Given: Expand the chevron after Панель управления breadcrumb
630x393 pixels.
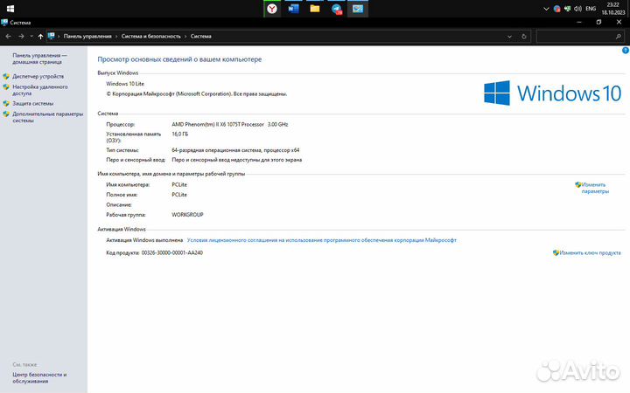Looking at the screenshot, I should click(x=116, y=36).
